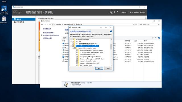Image resolution: width=182 pixels, height=102 pixels.
Task: Open the PowerShell Studio 2015 desktop icon
Action: tap(4, 10)
